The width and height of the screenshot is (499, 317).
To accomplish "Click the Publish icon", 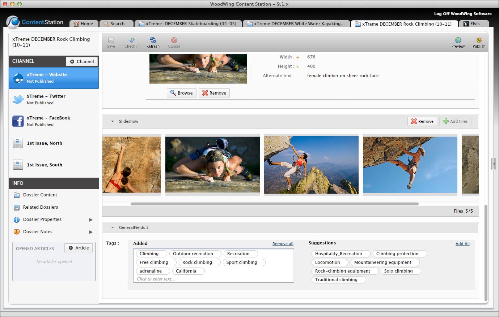I will pyautogui.click(x=479, y=42).
